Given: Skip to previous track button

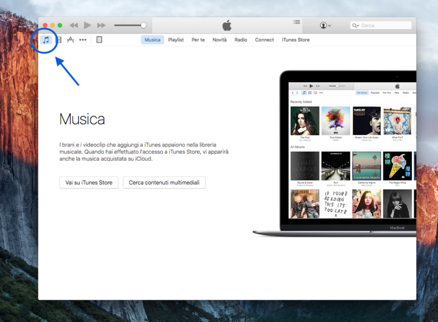Looking at the screenshot, I should [x=74, y=26].
